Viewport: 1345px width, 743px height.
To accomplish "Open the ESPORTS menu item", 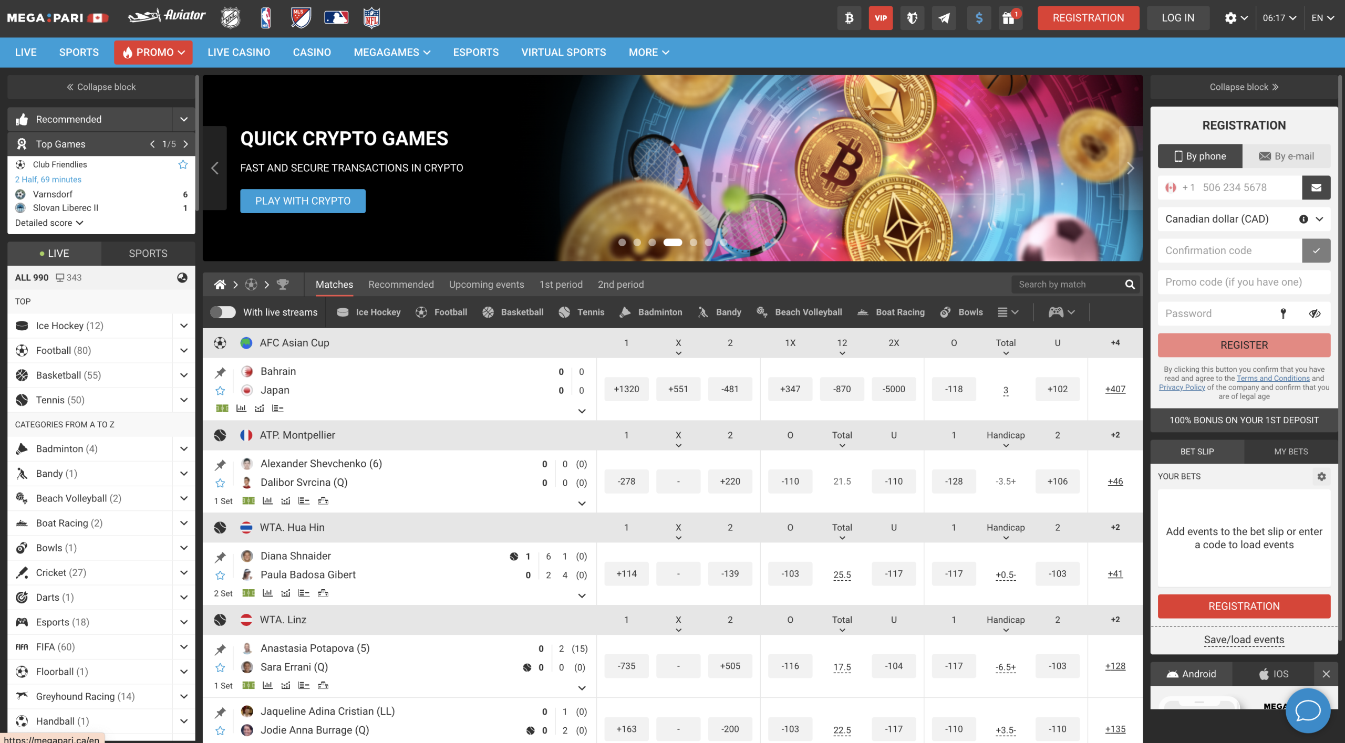I will 475,53.
